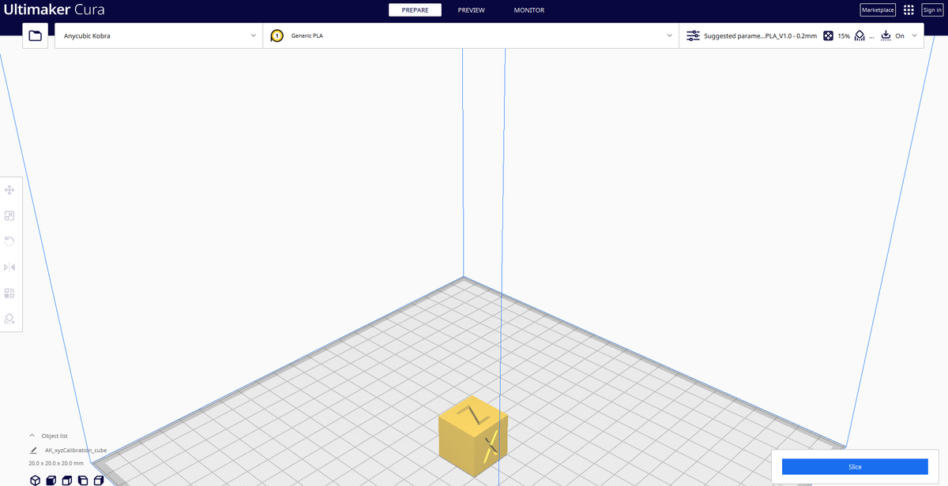The width and height of the screenshot is (948, 486).
Task: Select the Scale tool
Action: point(9,215)
